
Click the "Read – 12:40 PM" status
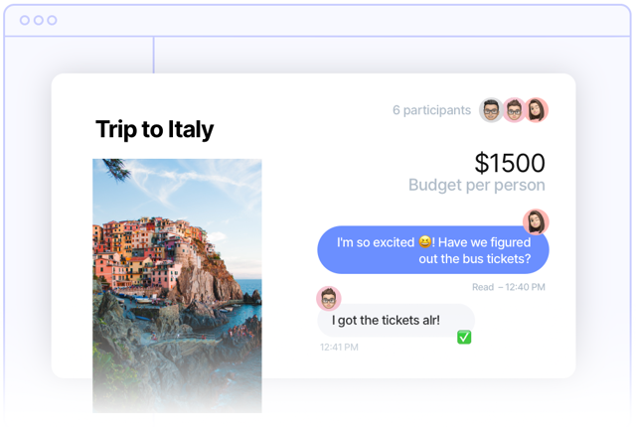click(509, 287)
